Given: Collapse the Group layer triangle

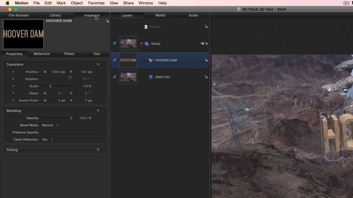Looking at the screenshot, I should pyautogui.click(x=141, y=43).
